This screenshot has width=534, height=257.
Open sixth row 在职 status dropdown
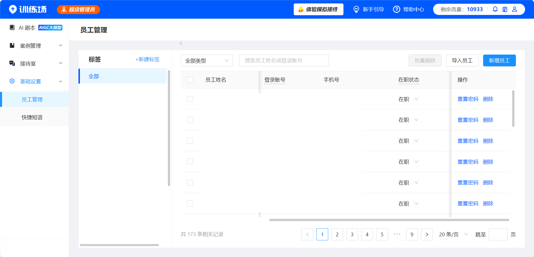click(408, 204)
